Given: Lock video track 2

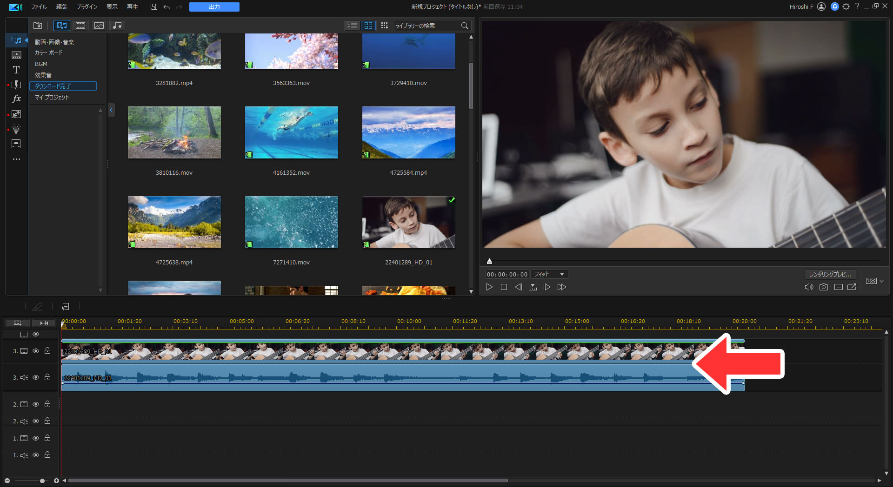Looking at the screenshot, I should [x=47, y=404].
